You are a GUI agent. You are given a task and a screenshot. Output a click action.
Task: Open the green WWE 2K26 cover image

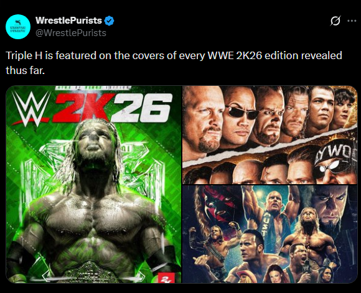pyautogui.click(x=94, y=184)
